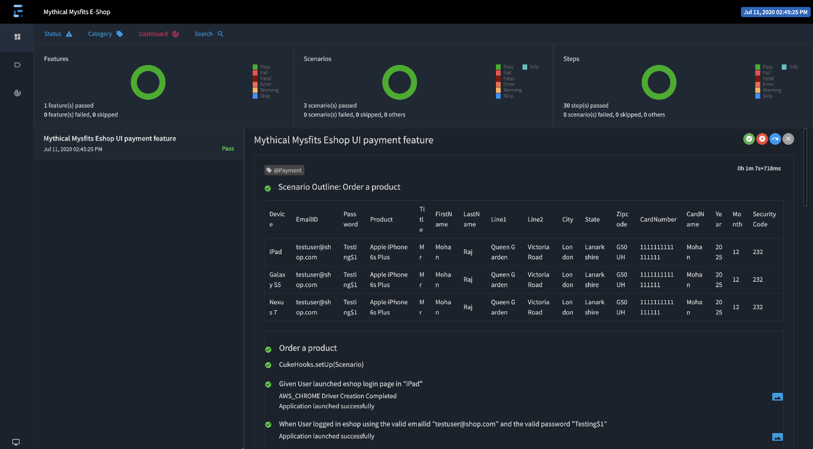This screenshot has width=813, height=449.
Task: Click the Pass legend swatch in Features
Action: pos(255,67)
